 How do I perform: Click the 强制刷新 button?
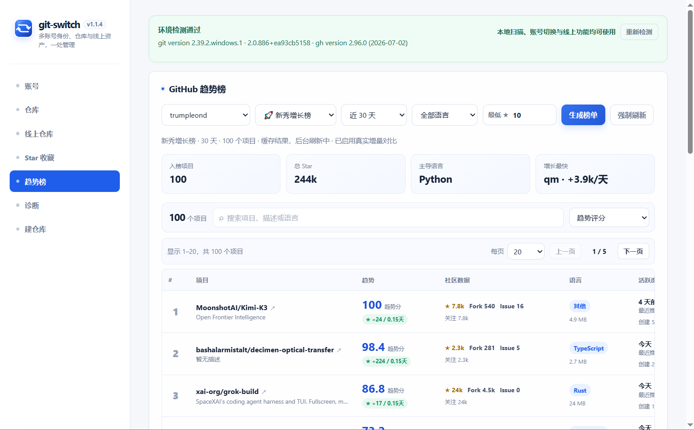pos(632,115)
